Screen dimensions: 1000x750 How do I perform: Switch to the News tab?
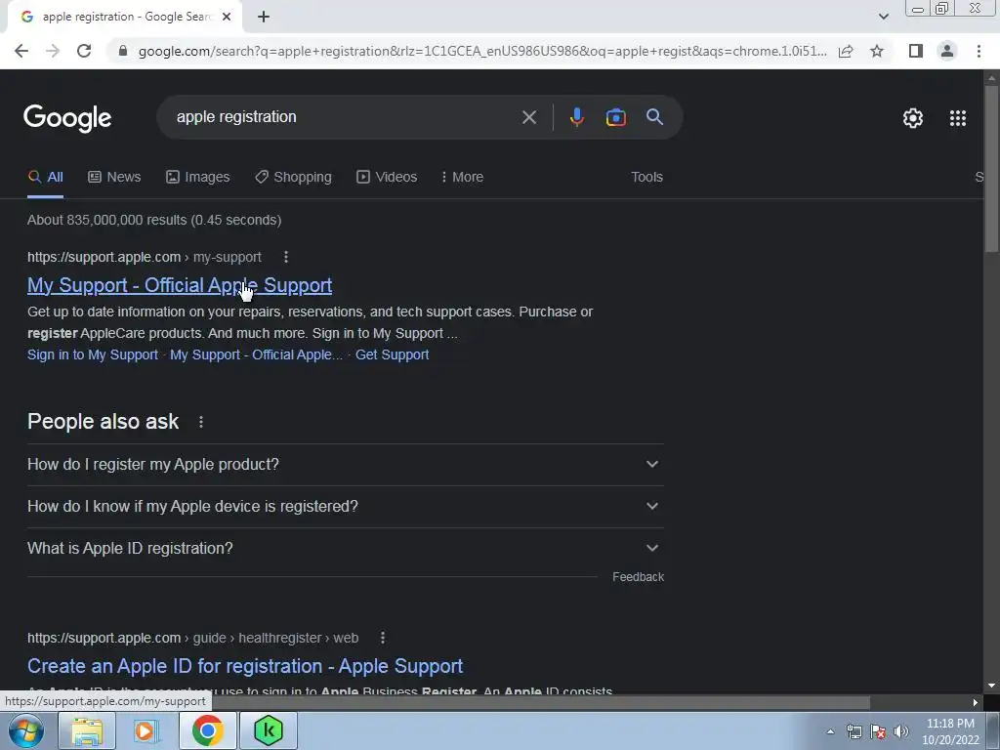(x=114, y=177)
